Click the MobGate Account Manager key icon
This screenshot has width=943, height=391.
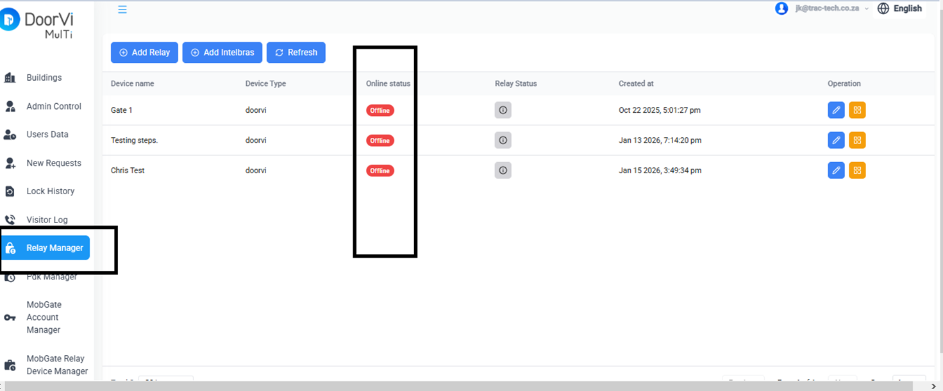10,317
